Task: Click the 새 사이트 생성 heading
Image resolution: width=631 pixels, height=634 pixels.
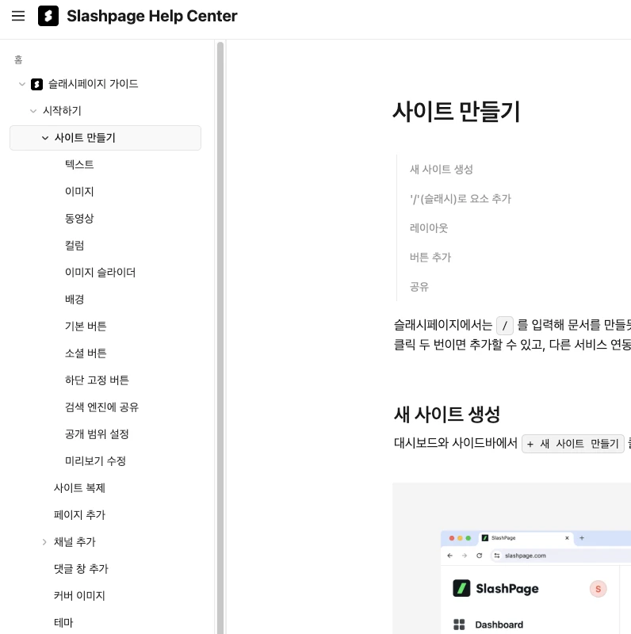Action: [x=447, y=414]
